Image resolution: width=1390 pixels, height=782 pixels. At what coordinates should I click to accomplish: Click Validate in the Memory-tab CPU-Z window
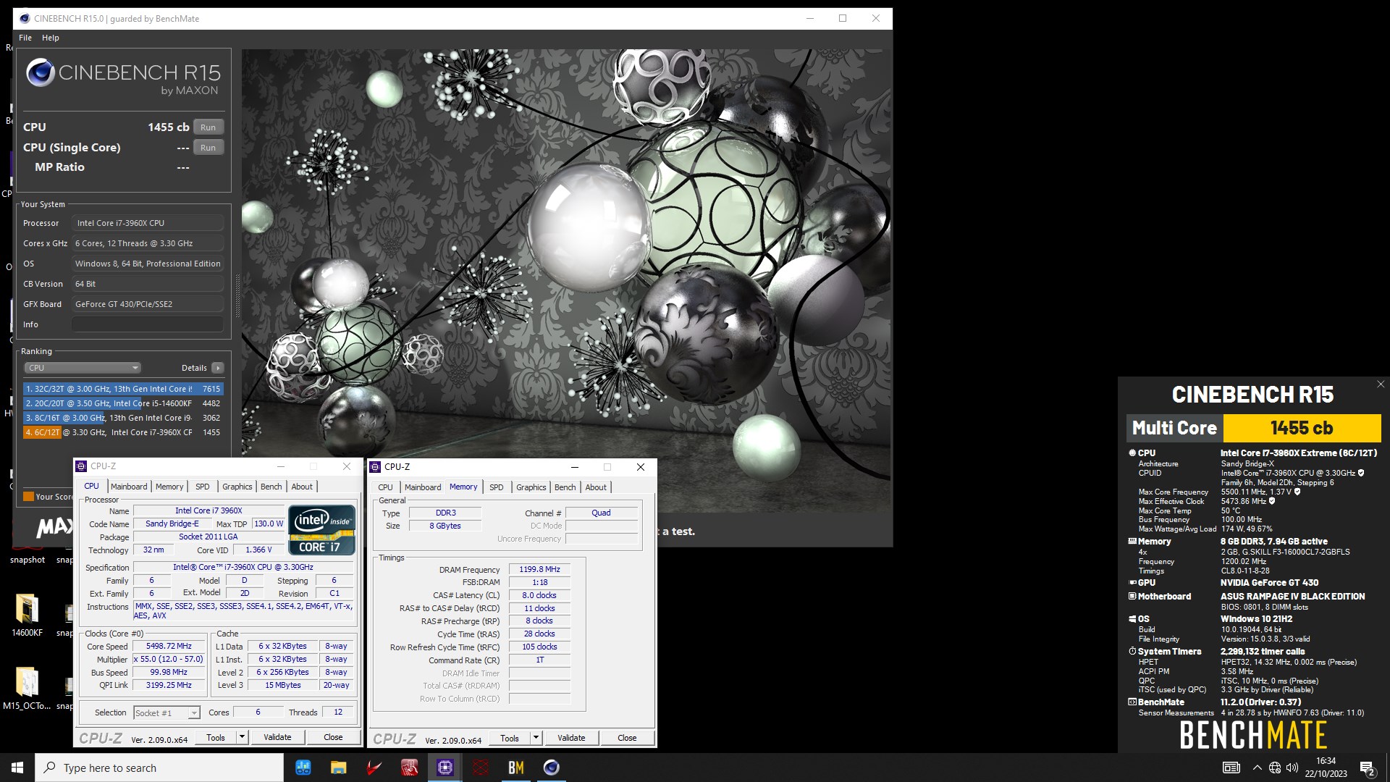point(571,738)
